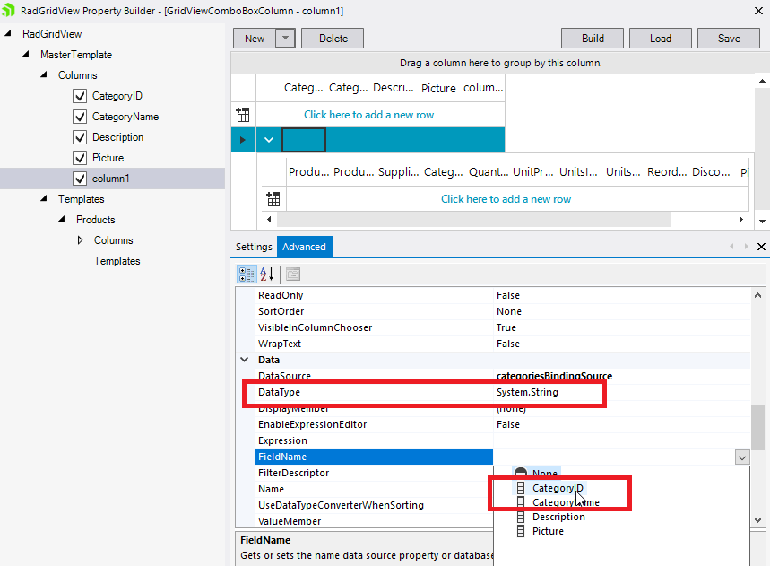Screen dimensions: 770x566
Task: Select the Templates node under Products
Action: coord(117,261)
